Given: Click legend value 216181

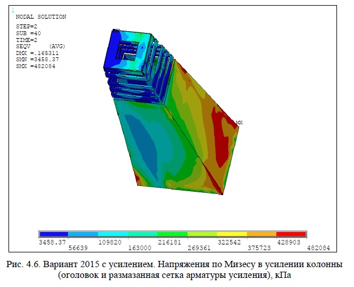Looking at the screenshot, I should (169, 242).
